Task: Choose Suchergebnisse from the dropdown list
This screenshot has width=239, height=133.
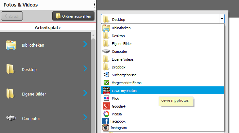Action: [x=163, y=75]
